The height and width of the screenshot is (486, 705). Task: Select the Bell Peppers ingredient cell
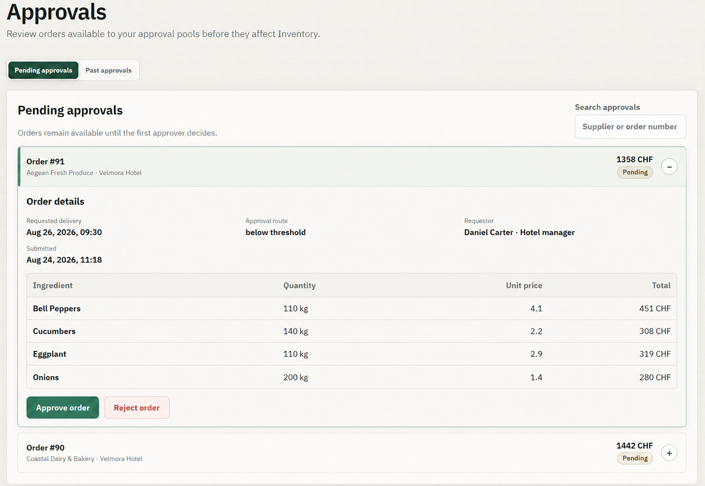(57, 309)
